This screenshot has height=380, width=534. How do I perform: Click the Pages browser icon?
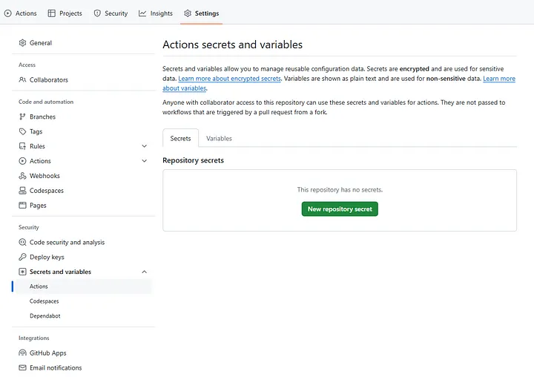(22, 205)
